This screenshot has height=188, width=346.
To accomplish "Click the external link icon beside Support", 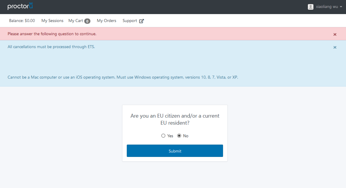I will point(142,21).
